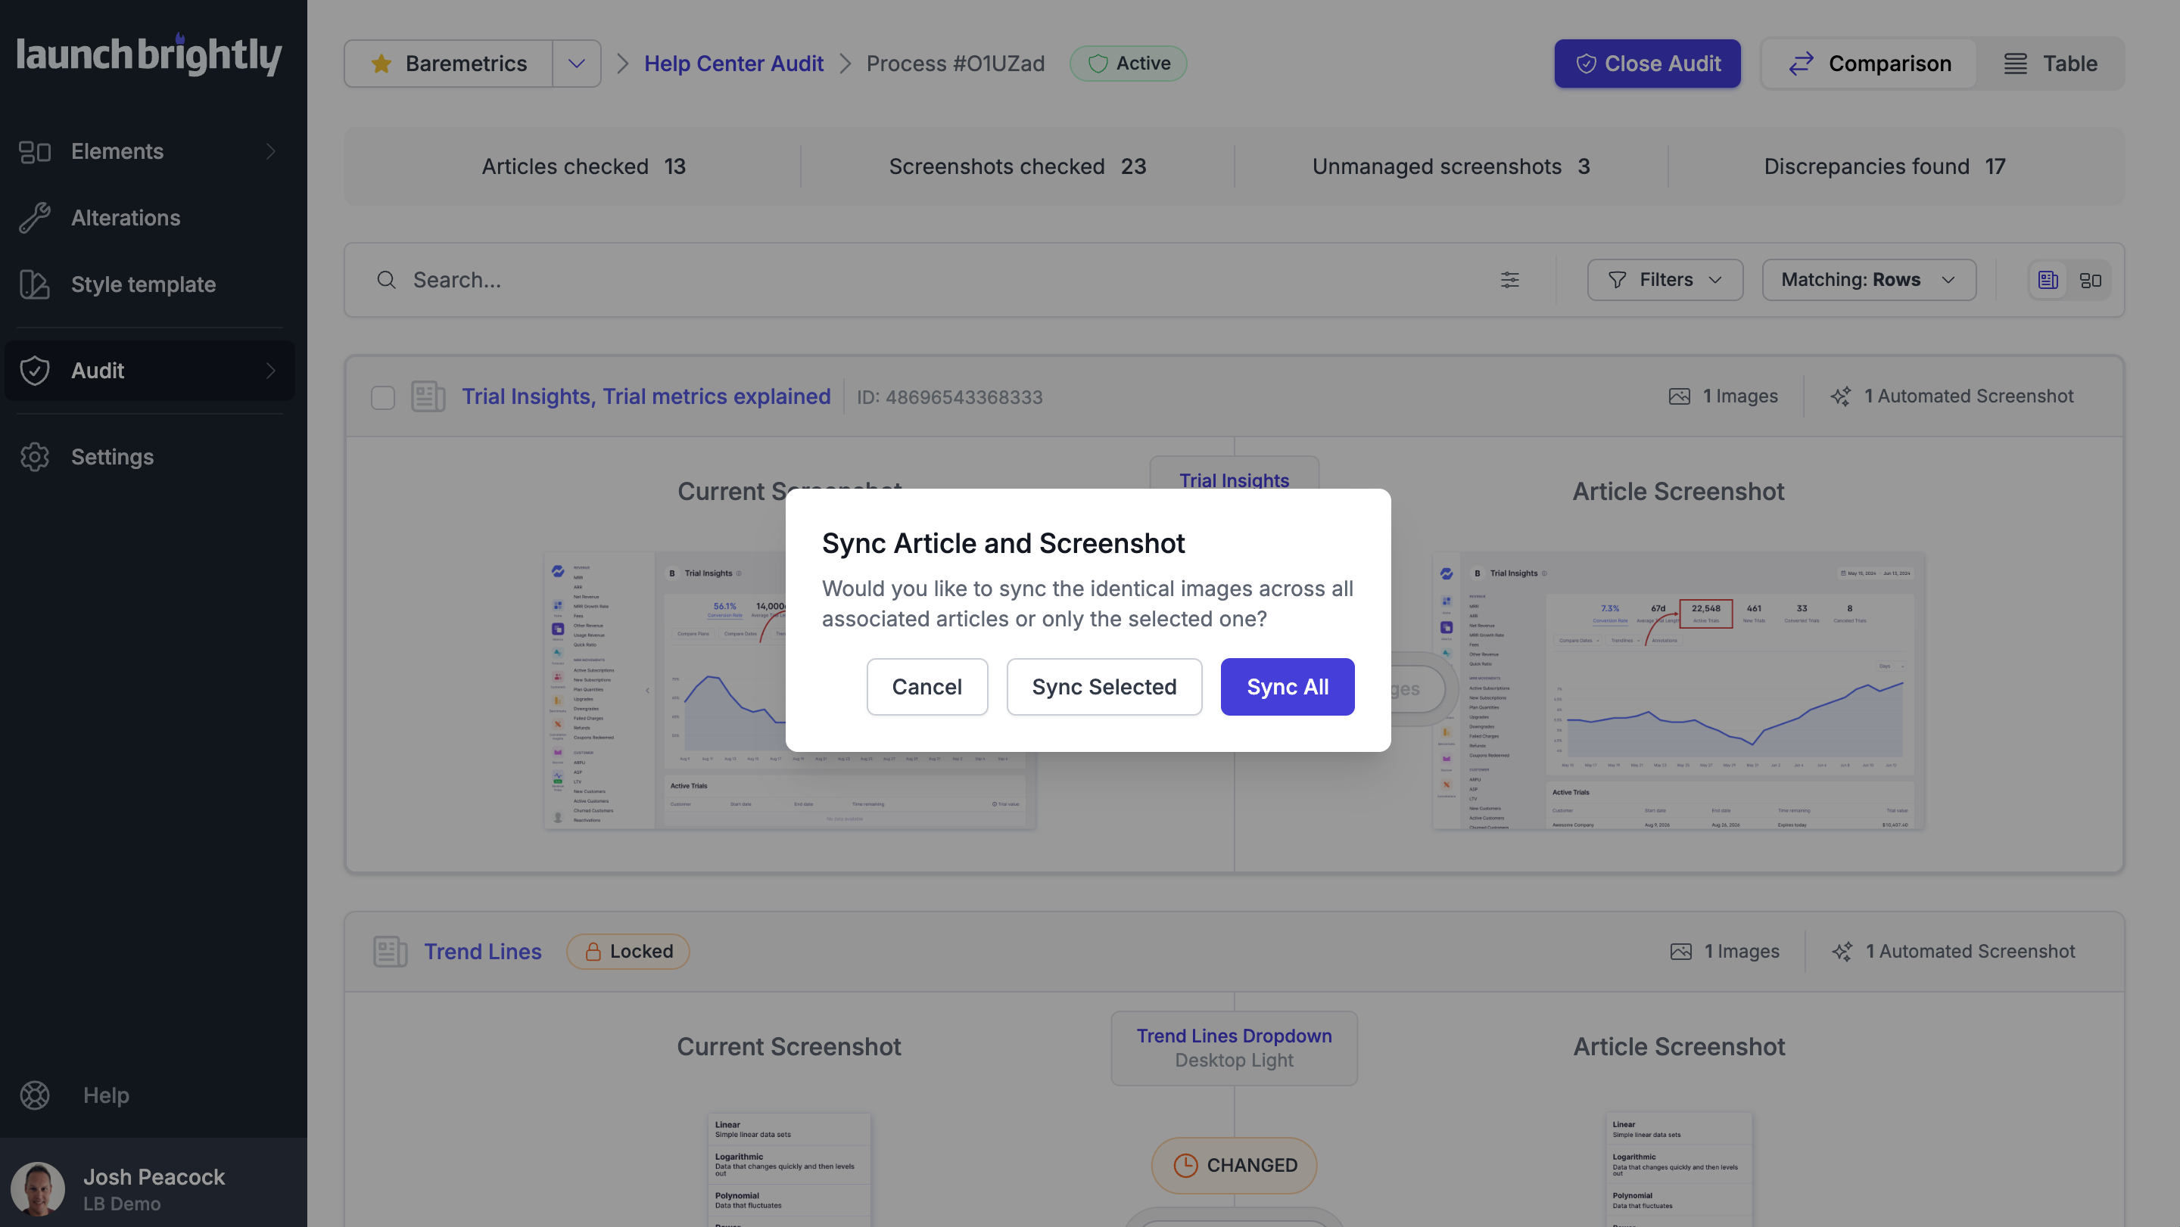Select Audit in the sidebar
The width and height of the screenshot is (2180, 1227).
(x=150, y=371)
